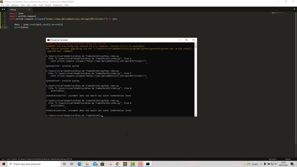Click the 'line 4' traceback text
Viewport: 297px width, 167px height.
click(128, 58)
